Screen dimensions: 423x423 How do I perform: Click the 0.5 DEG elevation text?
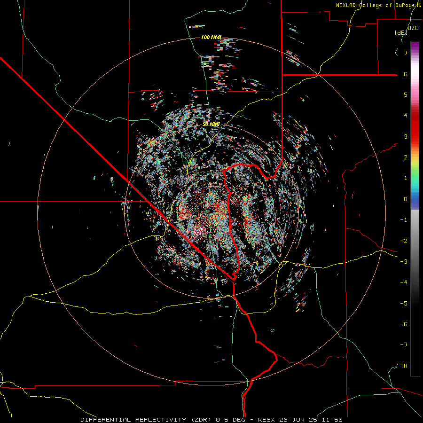pos(231,420)
